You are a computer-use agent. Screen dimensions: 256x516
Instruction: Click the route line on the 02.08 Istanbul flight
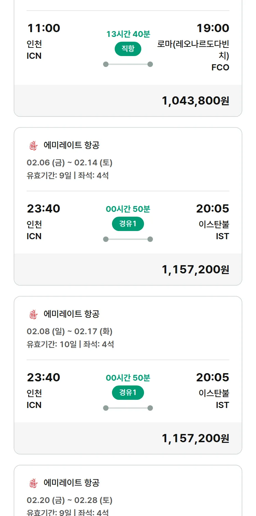tap(128, 408)
